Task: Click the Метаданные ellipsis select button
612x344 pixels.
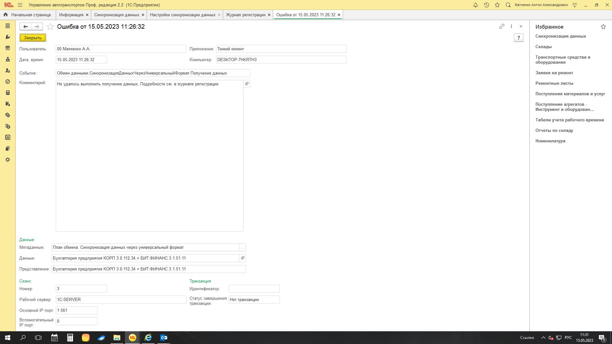Action: pos(243,247)
